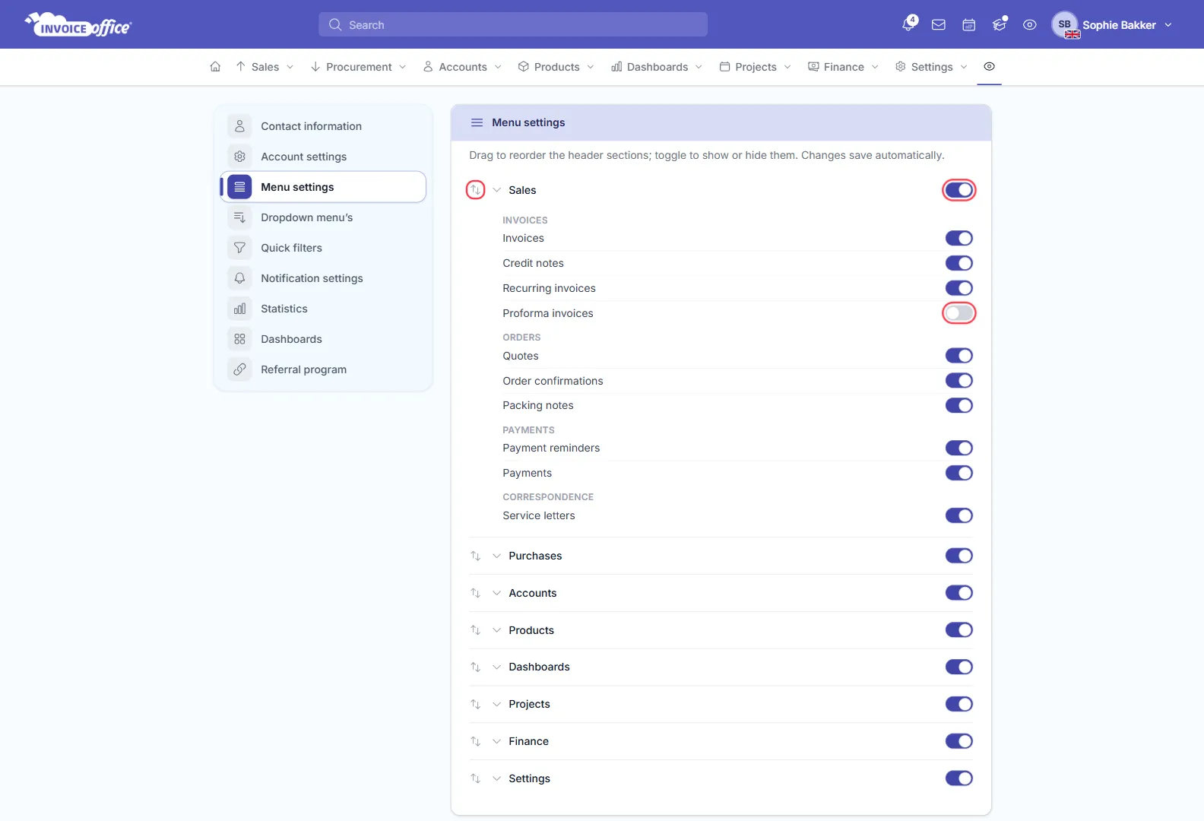1204x821 pixels.
Task: Click the Search input field
Action: [513, 25]
